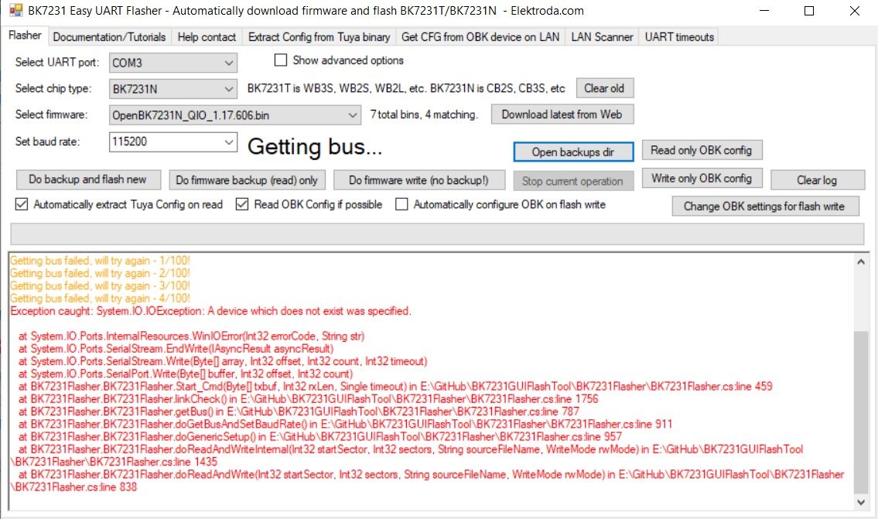Screen dimensions: 878x519
Task: Expand the UART port COM3 dropdown
Action: coord(228,63)
